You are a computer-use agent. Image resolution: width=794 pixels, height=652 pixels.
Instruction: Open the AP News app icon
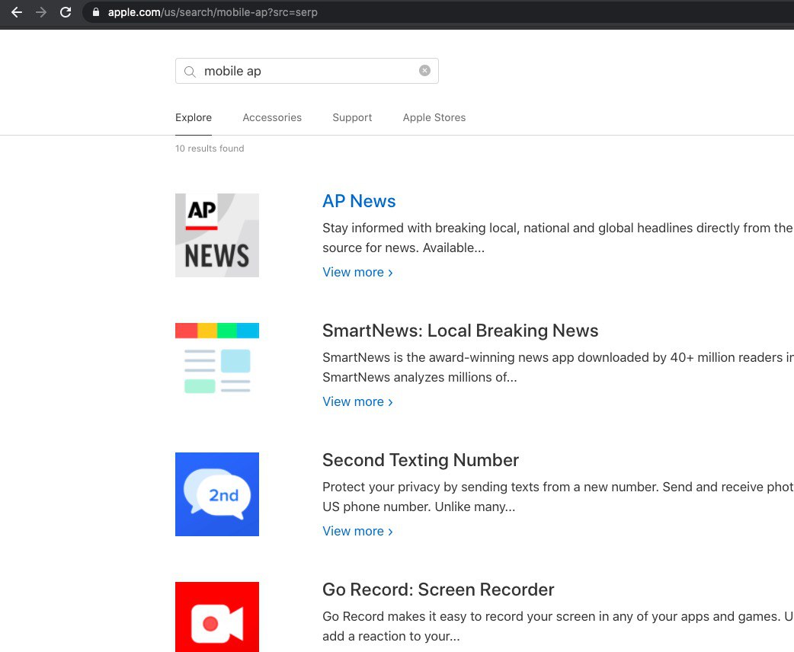point(216,235)
